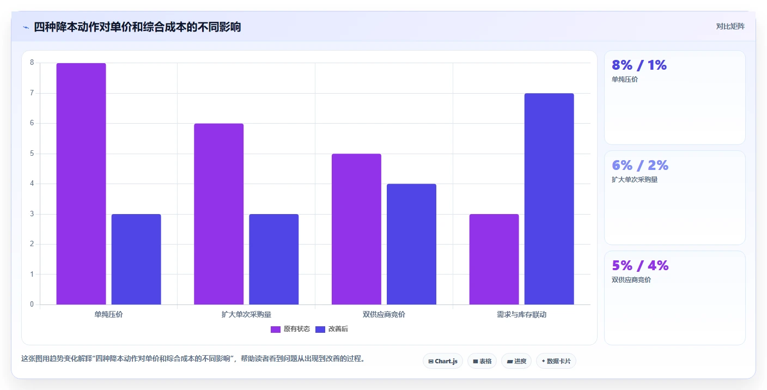Click the 双供应商竞价 axis label

(384, 314)
